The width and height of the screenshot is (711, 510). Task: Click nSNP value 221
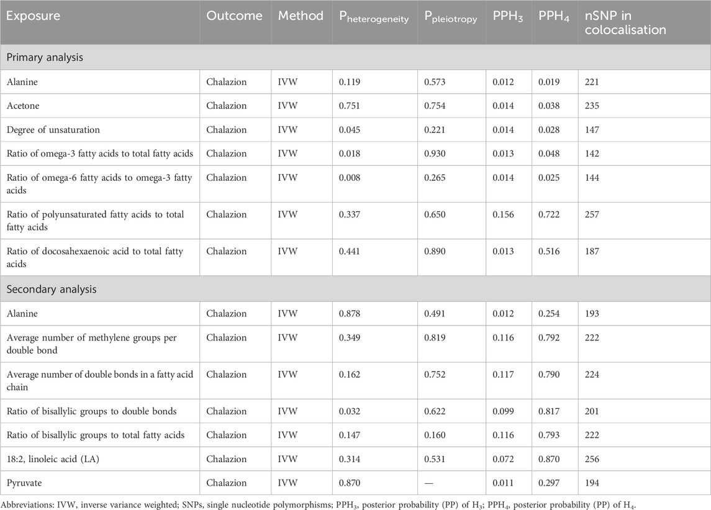tap(592, 82)
